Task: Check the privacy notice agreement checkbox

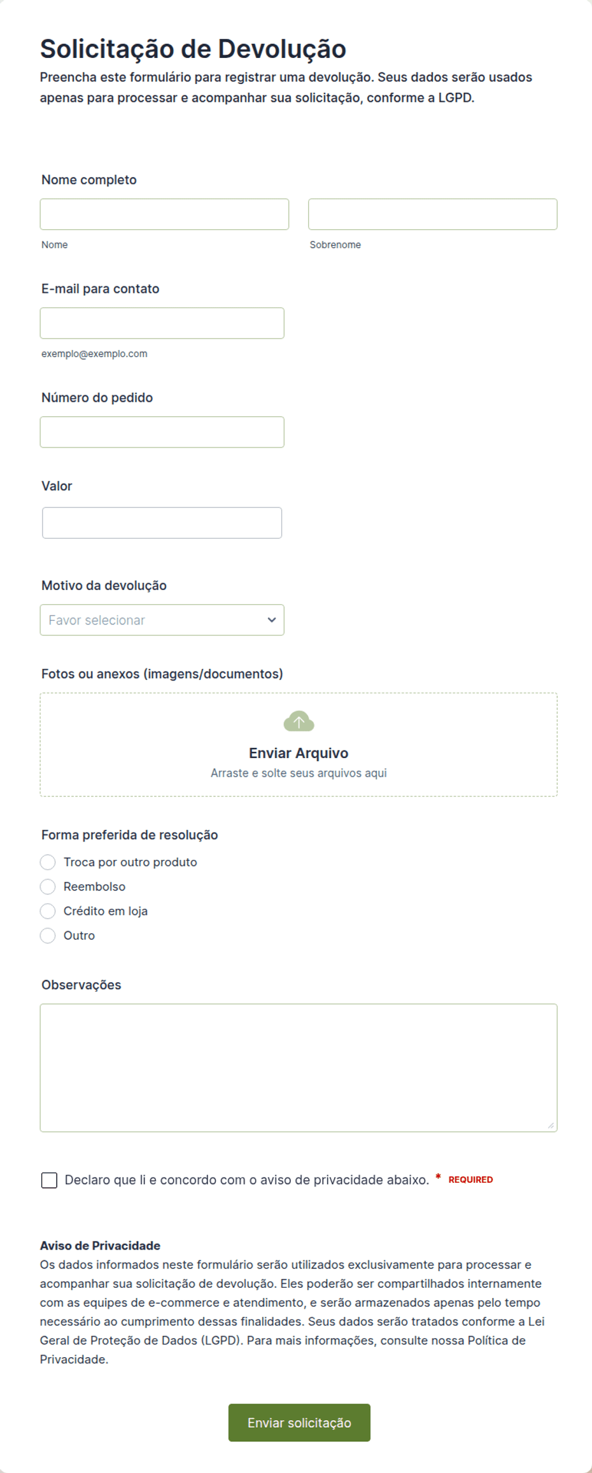Action: point(49,1180)
